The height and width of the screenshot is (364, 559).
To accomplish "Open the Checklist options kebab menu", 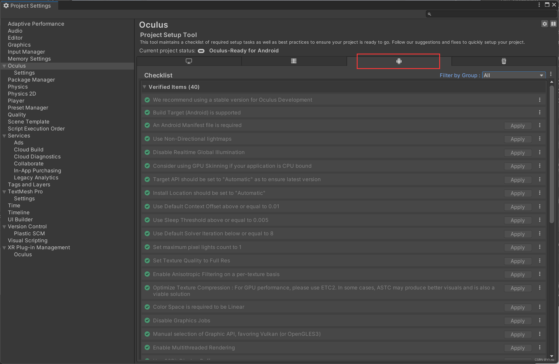I will click(x=551, y=74).
